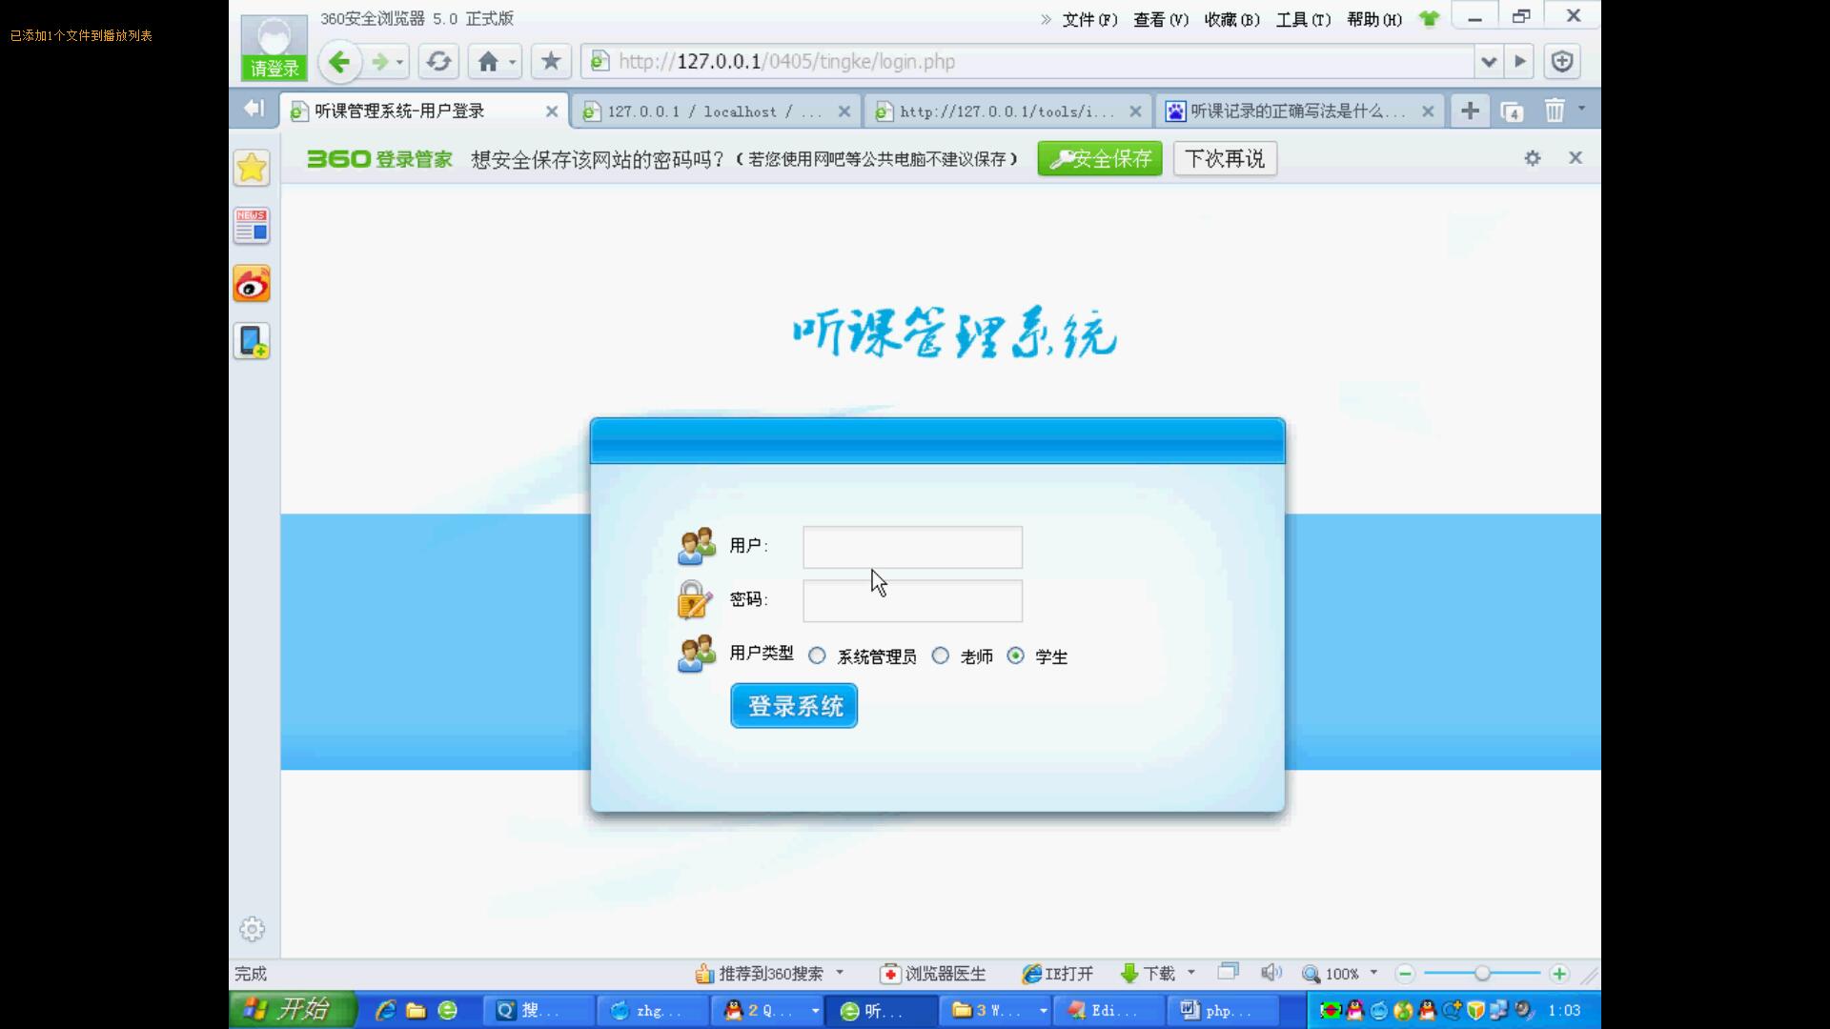Image resolution: width=1830 pixels, height=1029 pixels.
Task: Click the go arrow next to address bar
Action: (x=1520, y=62)
